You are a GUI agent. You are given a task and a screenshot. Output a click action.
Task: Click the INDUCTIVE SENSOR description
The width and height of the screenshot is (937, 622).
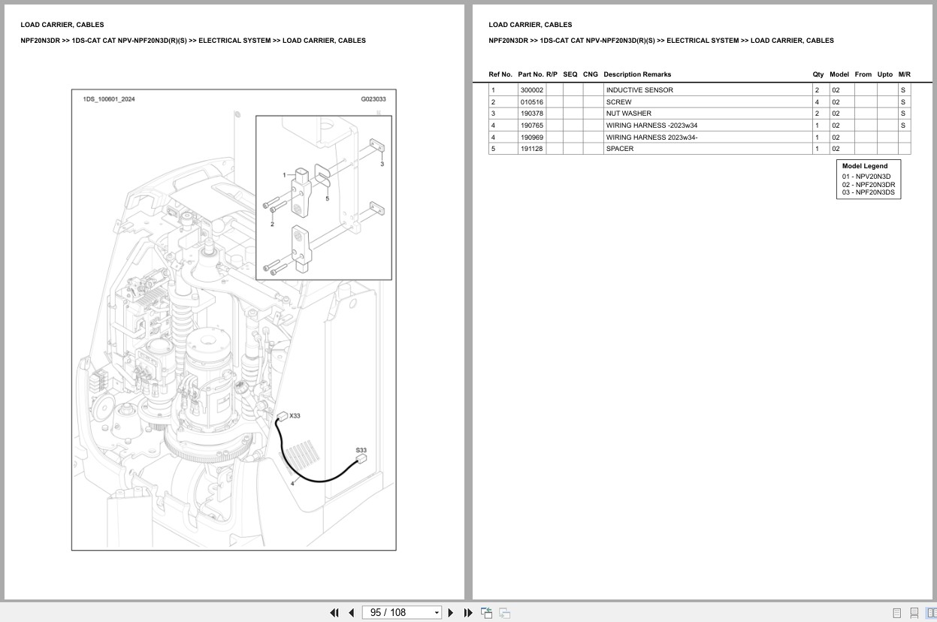pyautogui.click(x=639, y=90)
